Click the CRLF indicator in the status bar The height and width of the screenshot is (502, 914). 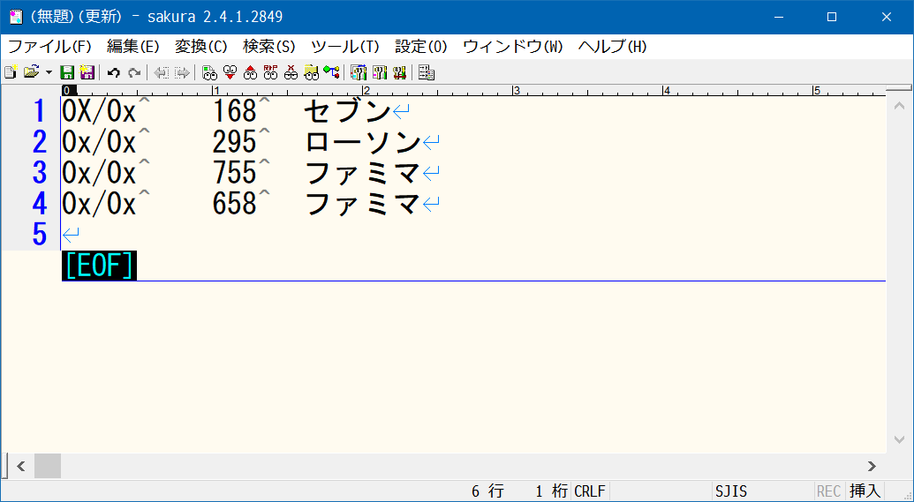[x=590, y=491]
